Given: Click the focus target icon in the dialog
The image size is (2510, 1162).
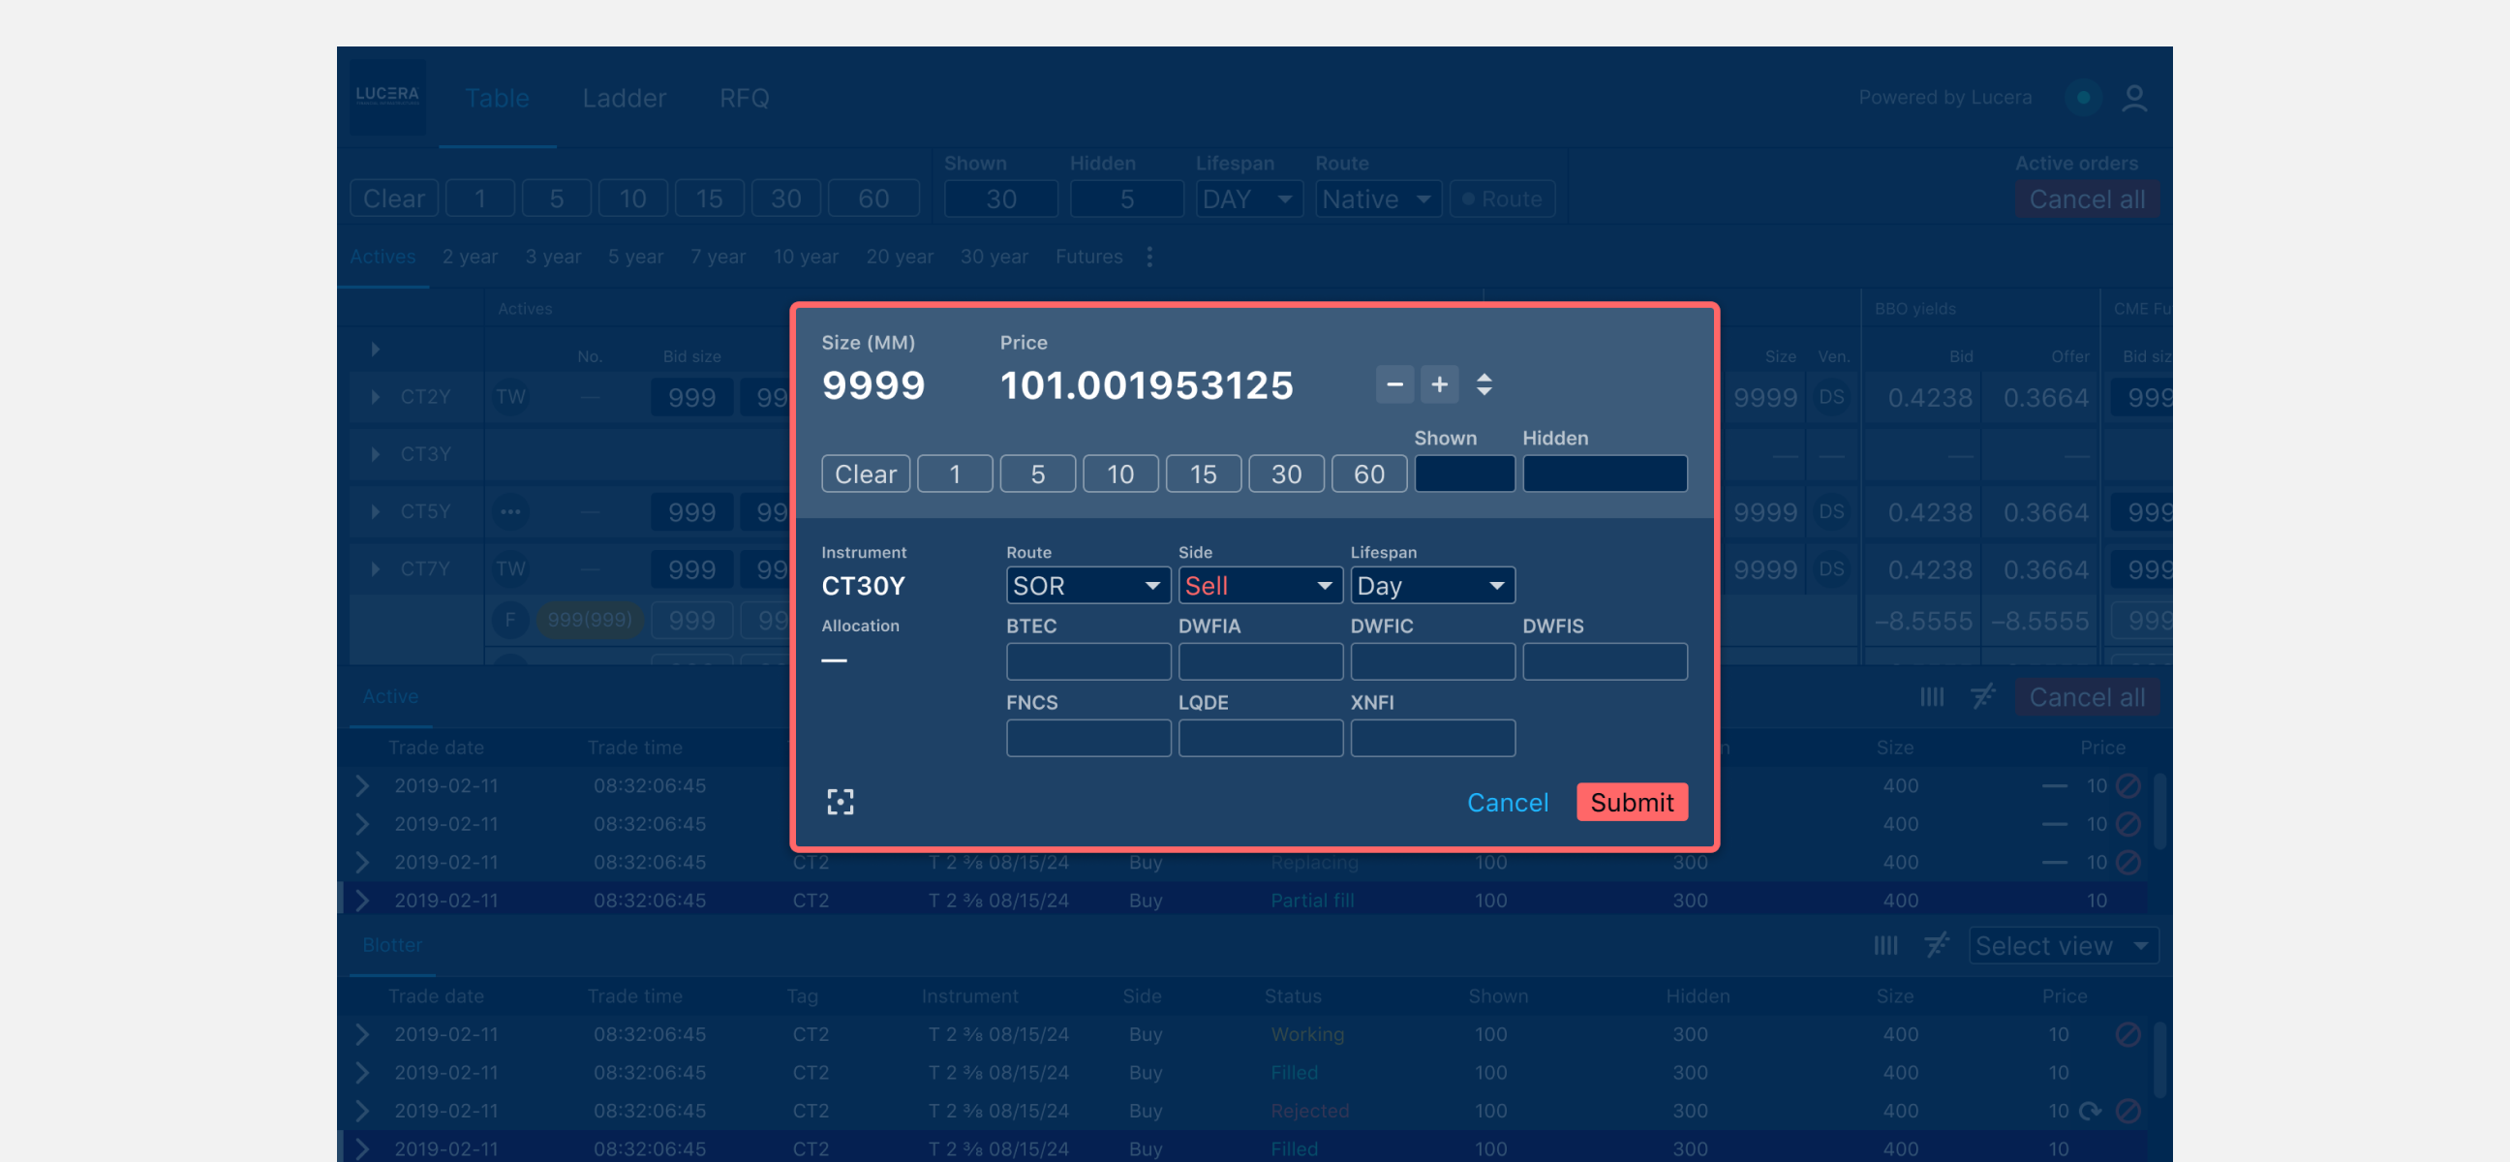Looking at the screenshot, I should pyautogui.click(x=840, y=802).
